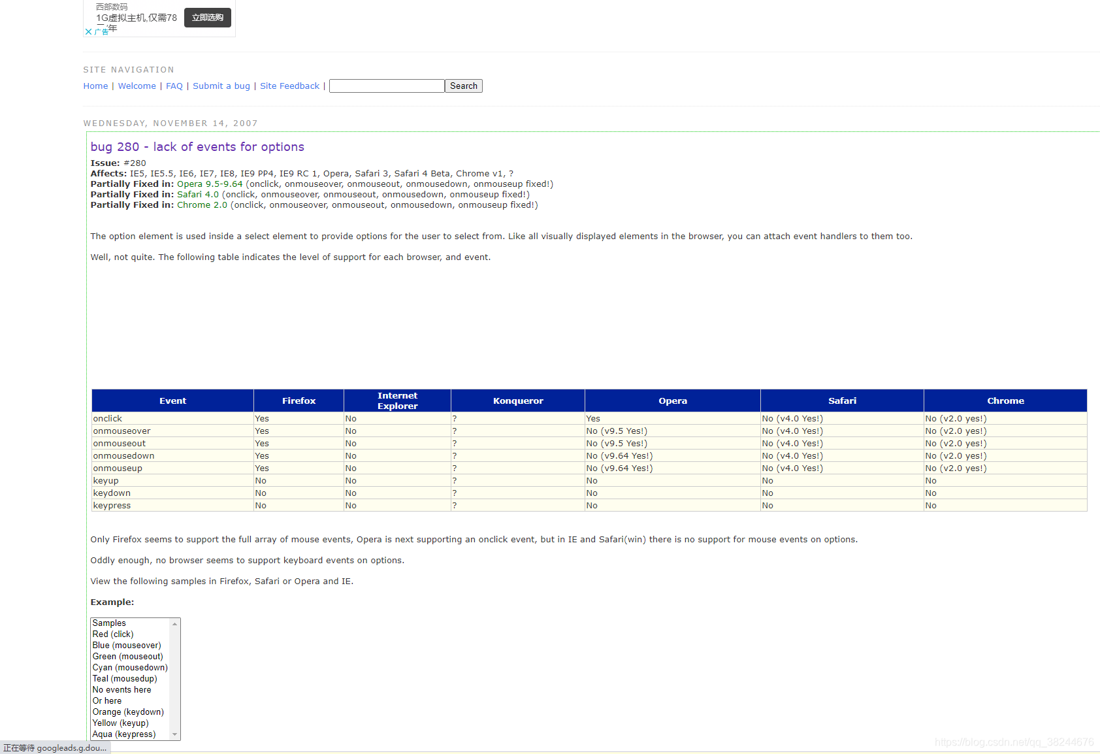Click the Event column header

[x=173, y=401]
